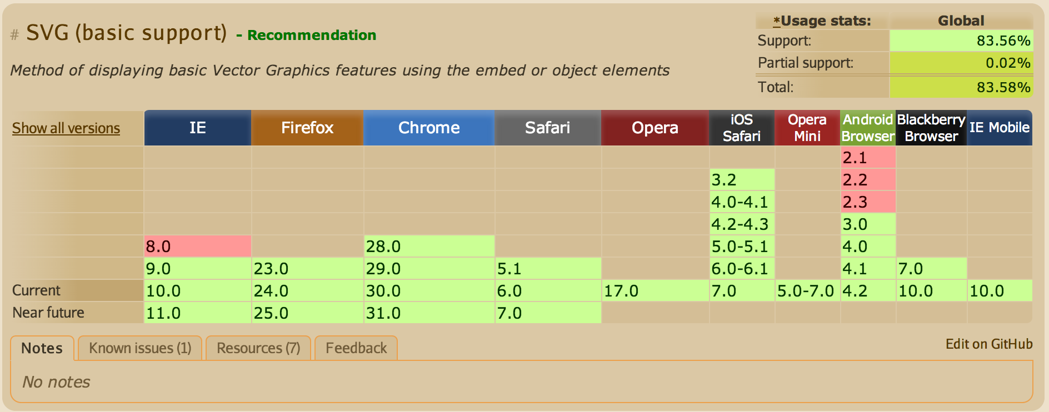Open the Resources (7) tab

coord(258,348)
